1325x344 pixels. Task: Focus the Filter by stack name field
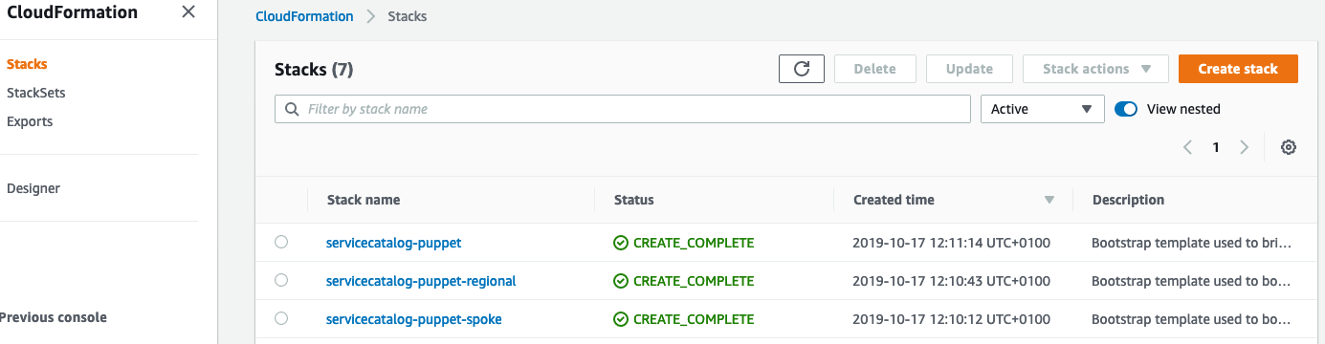(623, 109)
